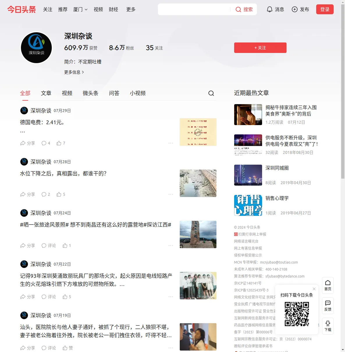Expand 更多信息 on the profile

[x=74, y=72]
